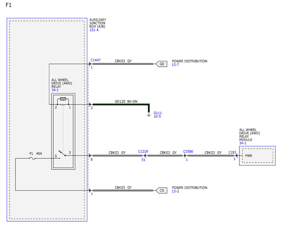Screen dimensions: 306x236
Task: Select the ground symbol beside G111
Action: [x=149, y=116]
